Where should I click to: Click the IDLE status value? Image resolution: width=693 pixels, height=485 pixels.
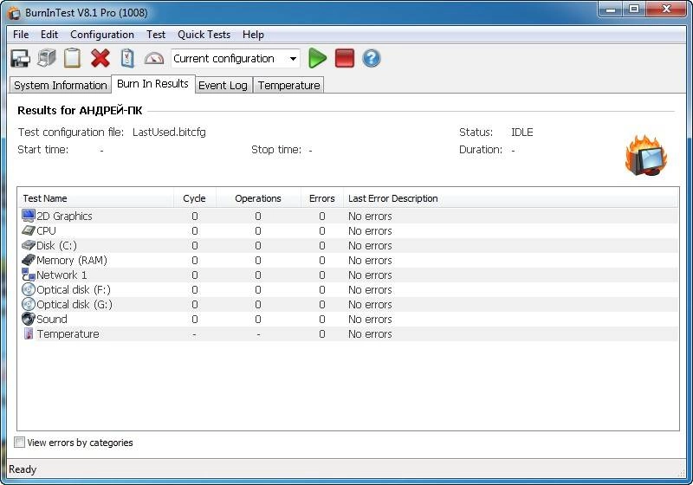[x=522, y=132]
